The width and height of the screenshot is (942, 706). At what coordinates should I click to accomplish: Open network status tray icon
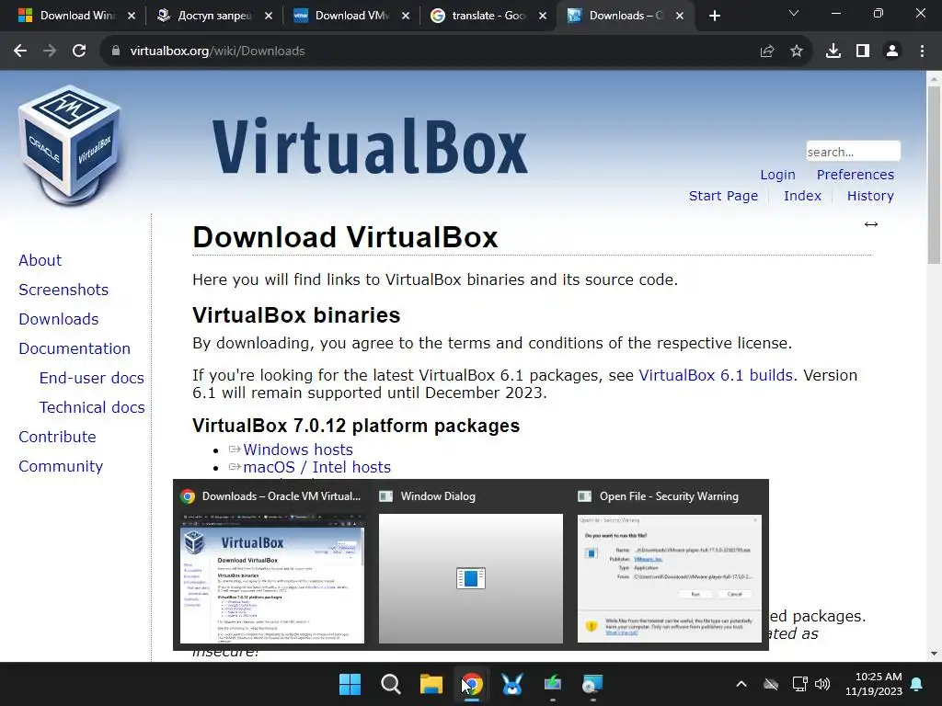pyautogui.click(x=799, y=684)
